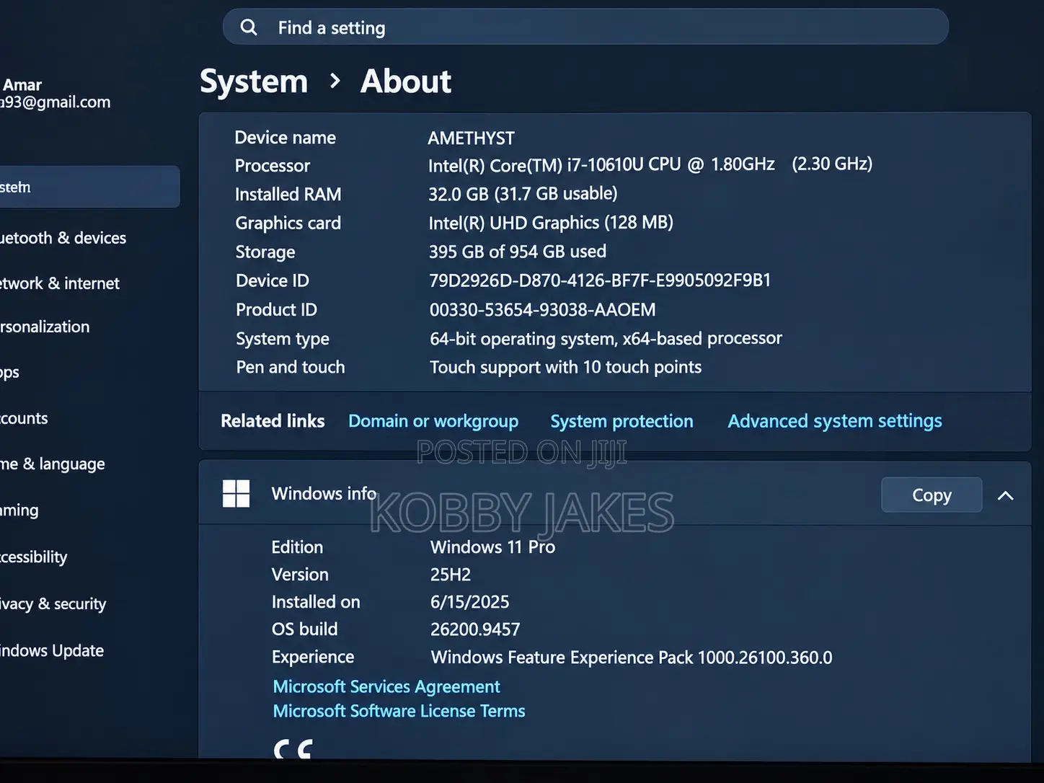Open Time & language settings

click(53, 464)
